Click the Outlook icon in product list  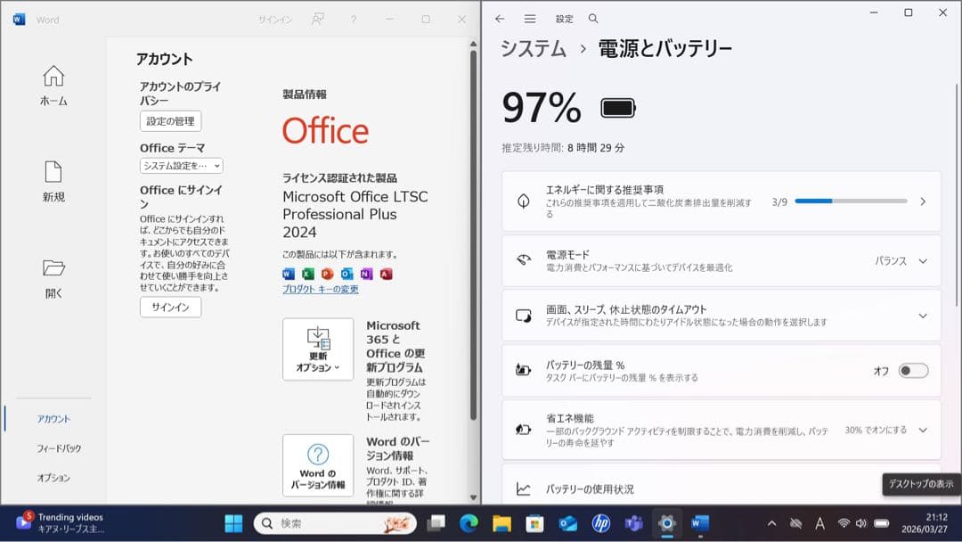click(347, 274)
